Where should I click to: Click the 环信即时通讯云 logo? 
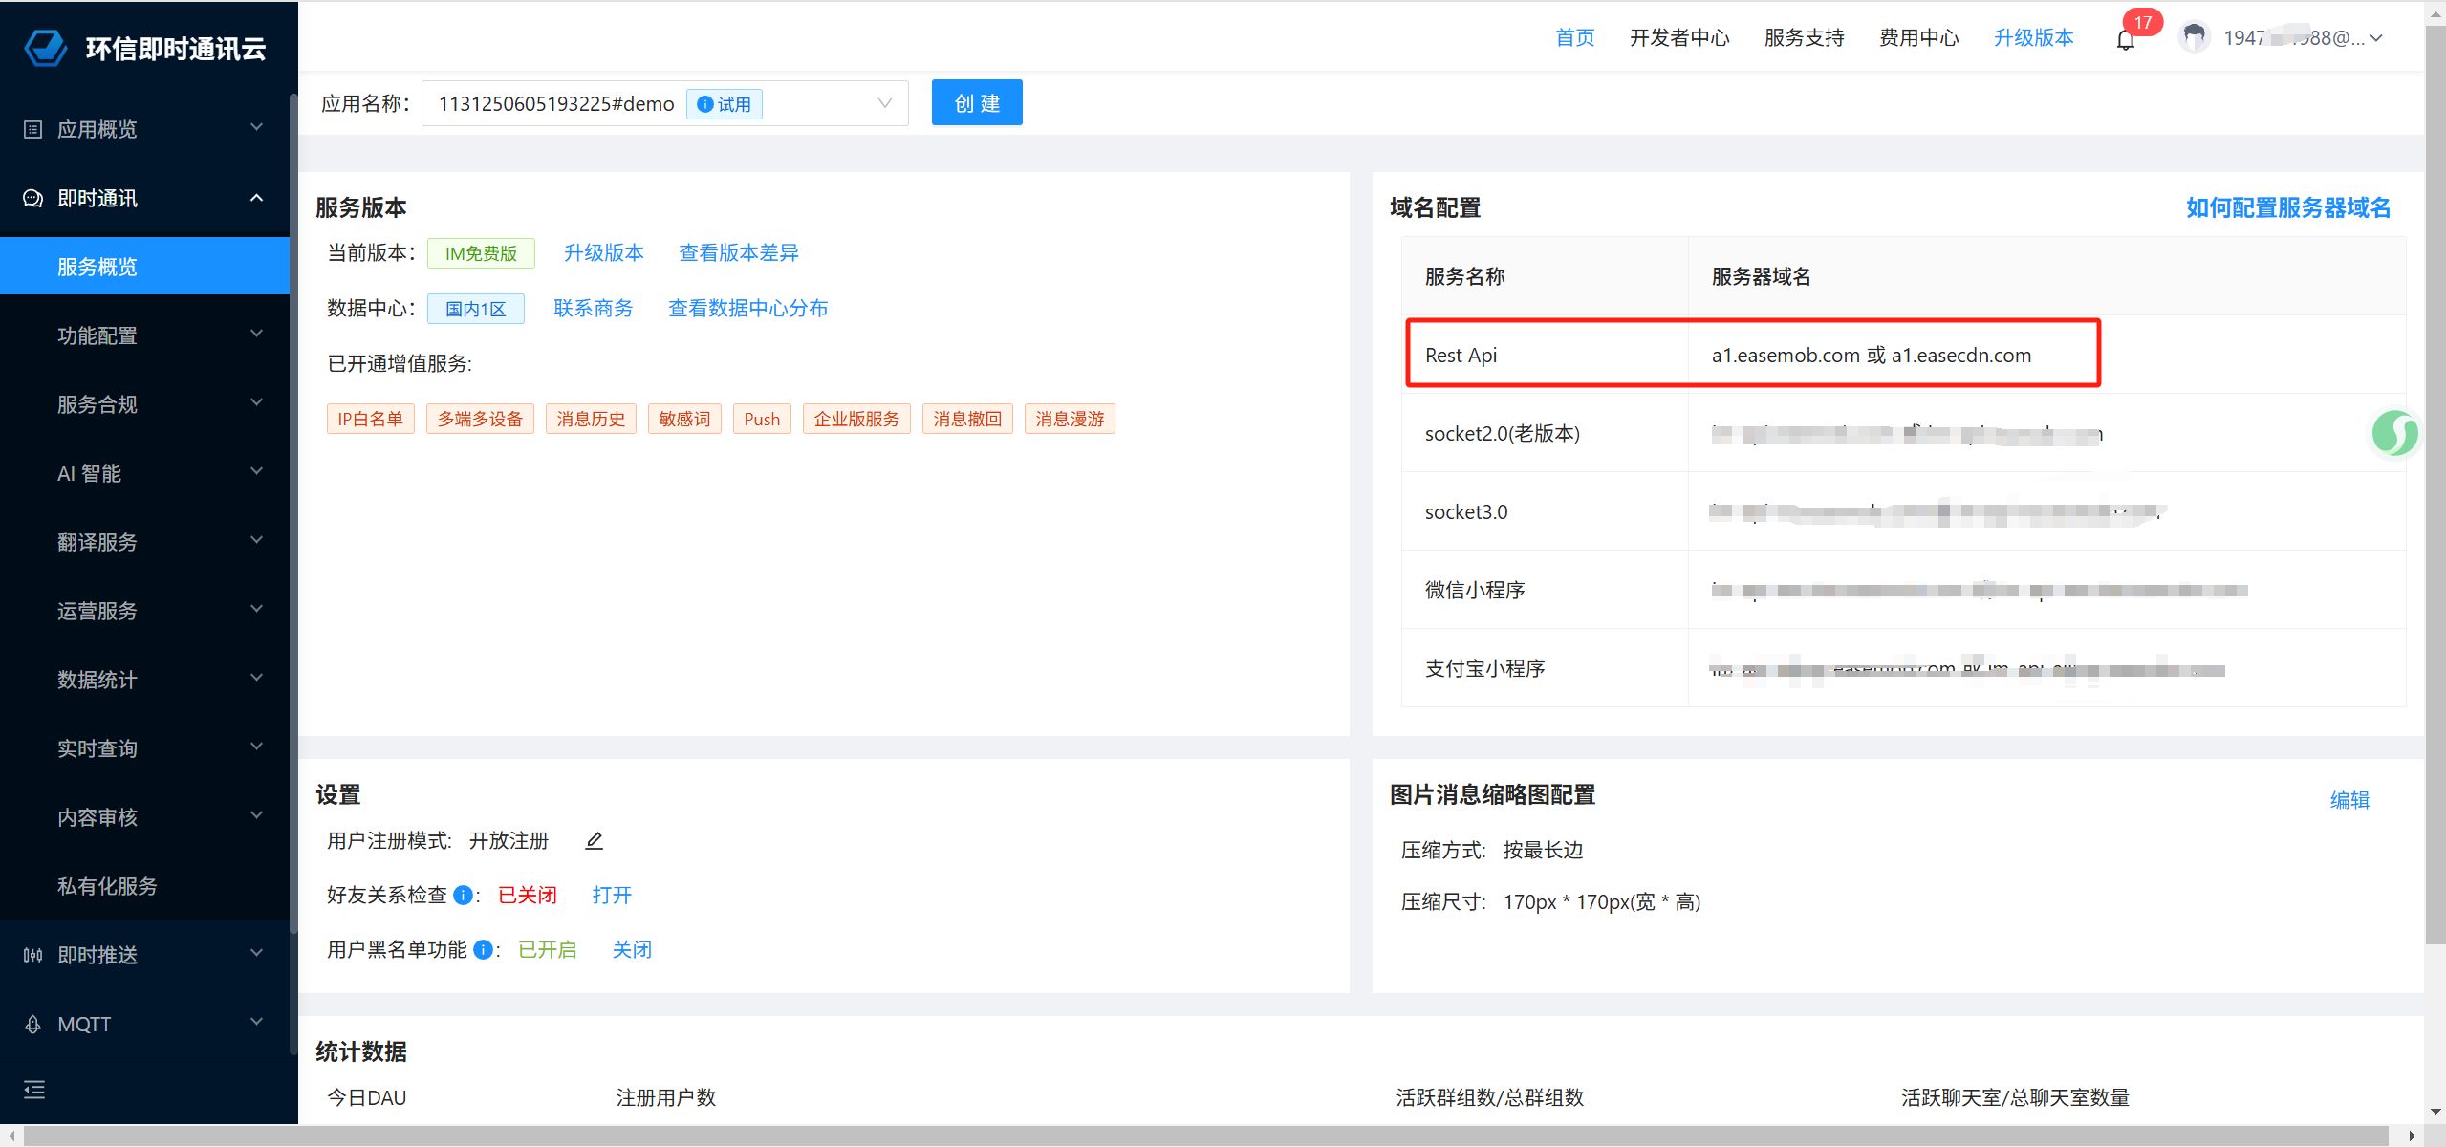[46, 48]
